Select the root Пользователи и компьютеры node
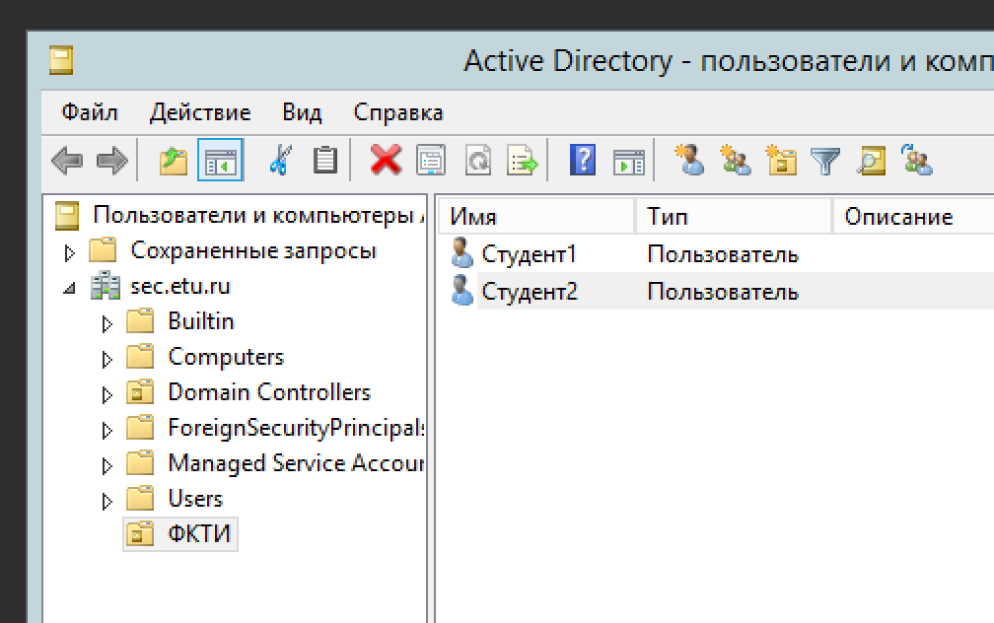 (x=257, y=215)
